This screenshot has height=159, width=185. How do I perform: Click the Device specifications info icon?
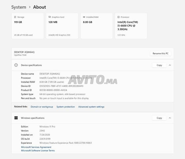click(16, 65)
